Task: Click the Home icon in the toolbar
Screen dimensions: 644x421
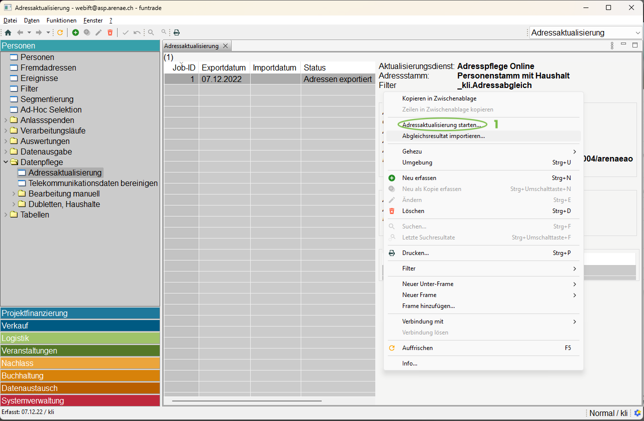Action: pyautogui.click(x=8, y=32)
